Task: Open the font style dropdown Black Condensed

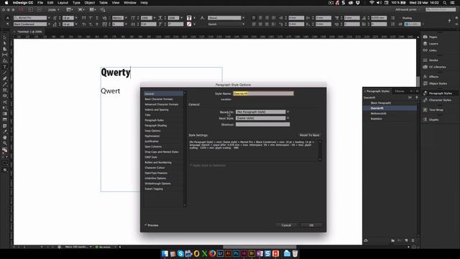Action: pos(49,24)
